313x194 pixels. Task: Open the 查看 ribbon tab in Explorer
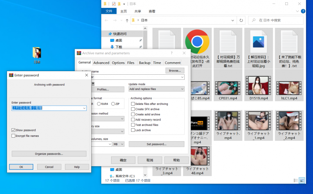pyautogui.click(x=152, y=11)
